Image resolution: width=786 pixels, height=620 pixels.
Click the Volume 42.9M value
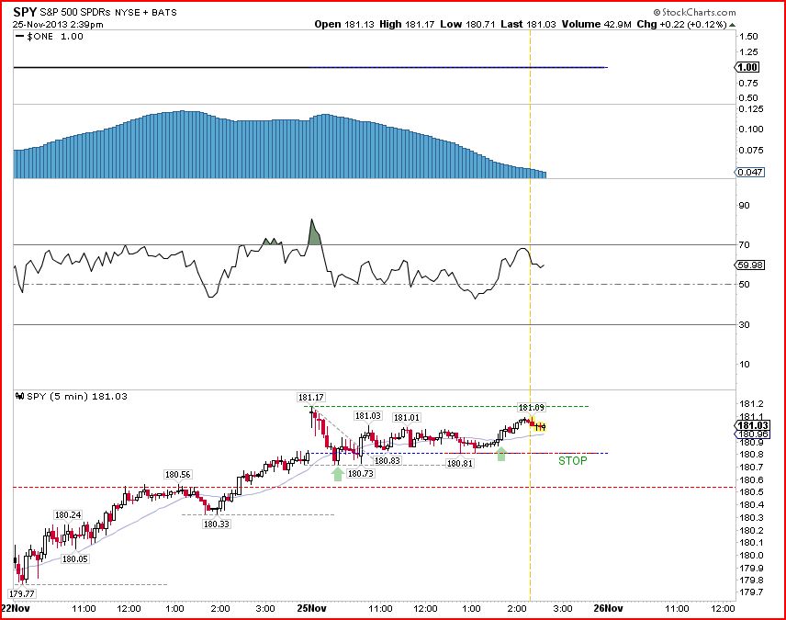click(x=597, y=24)
